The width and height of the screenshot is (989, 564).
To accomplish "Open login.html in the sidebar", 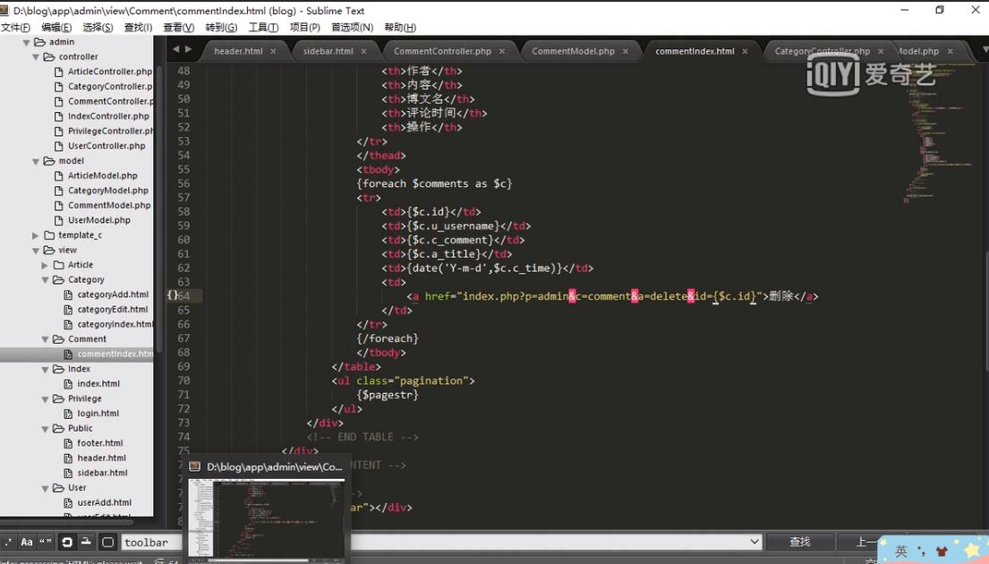I will click(x=98, y=414).
